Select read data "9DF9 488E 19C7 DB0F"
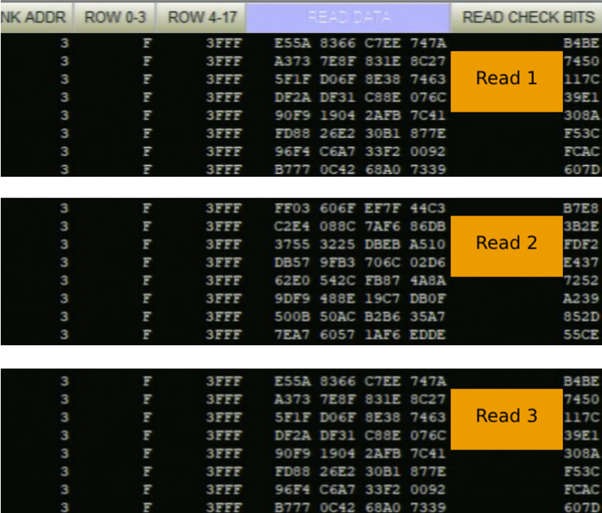 (360, 298)
